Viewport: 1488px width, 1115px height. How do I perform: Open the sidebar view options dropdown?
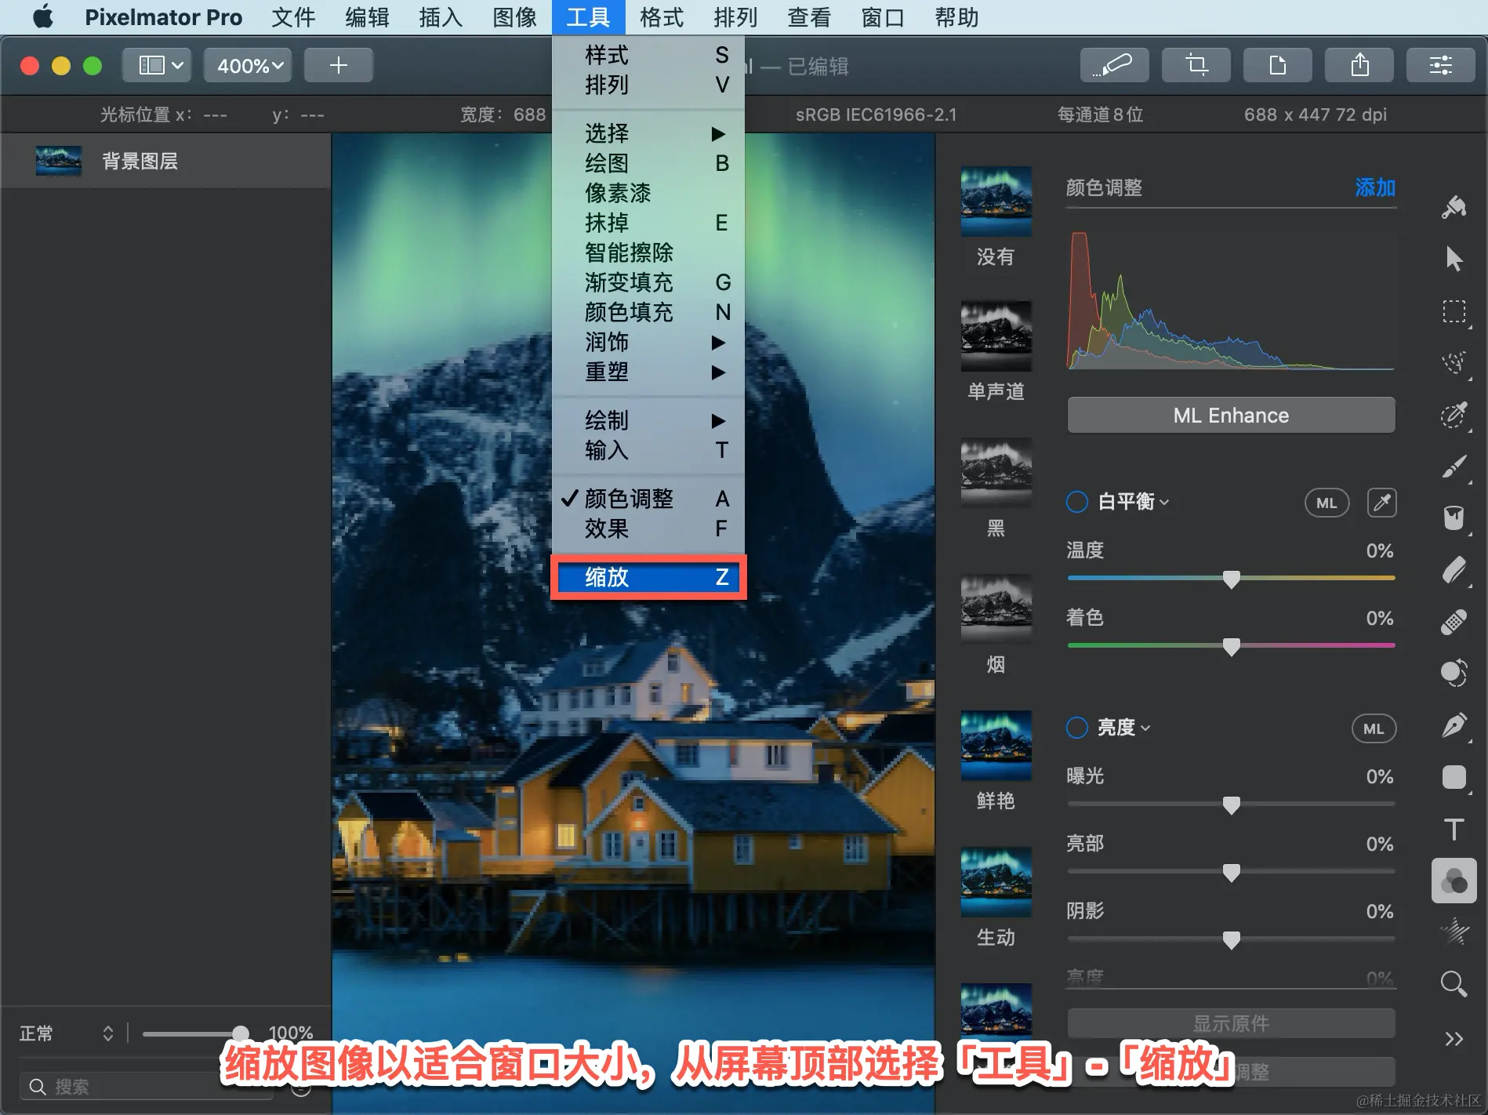[158, 65]
